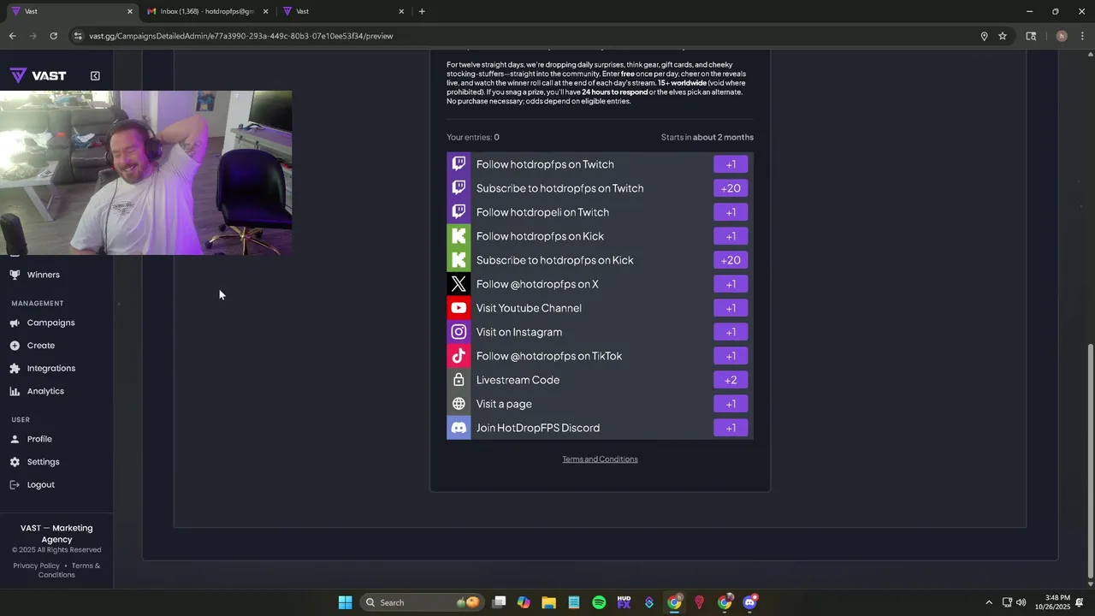Open Settings from the sidebar menu
Viewport: 1095px width, 616px height.
(43, 462)
